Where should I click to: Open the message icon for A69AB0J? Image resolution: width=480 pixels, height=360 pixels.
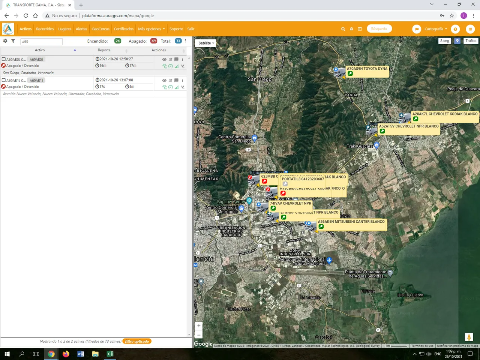pyautogui.click(x=176, y=59)
